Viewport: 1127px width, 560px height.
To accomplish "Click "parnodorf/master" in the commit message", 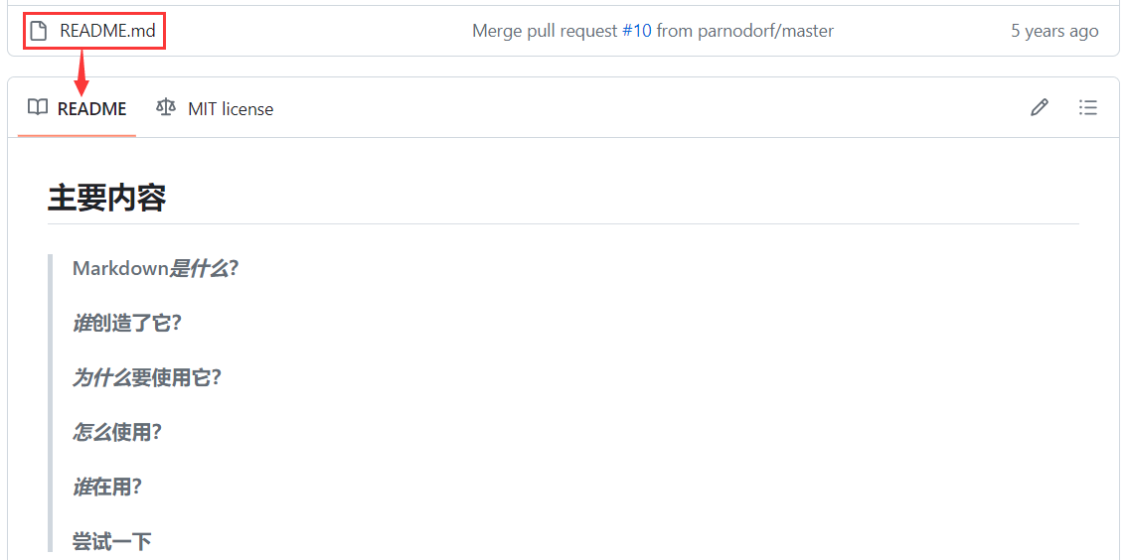I will (x=765, y=31).
